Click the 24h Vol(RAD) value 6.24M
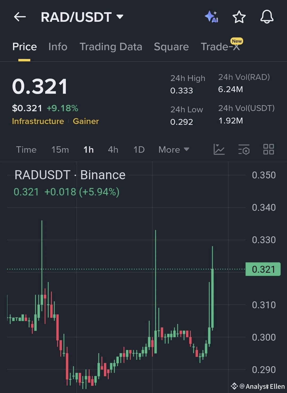The width and height of the screenshot is (287, 393). (x=230, y=89)
